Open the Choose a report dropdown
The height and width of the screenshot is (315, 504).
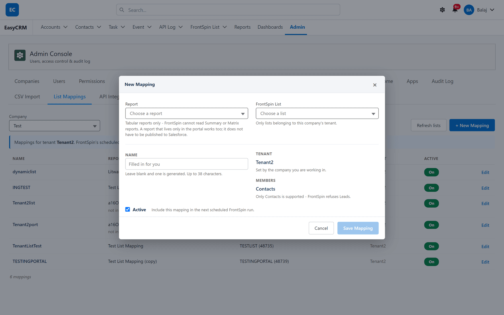coord(186,113)
